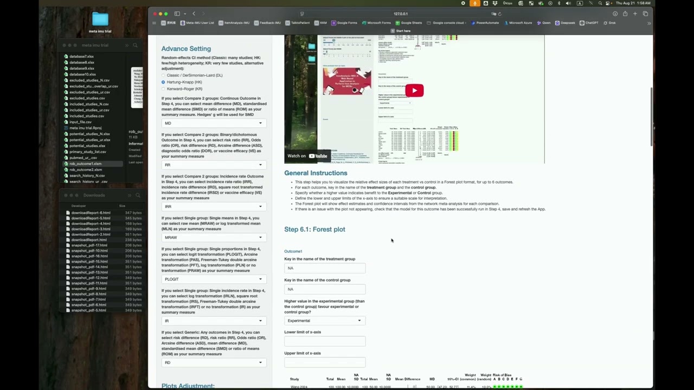Expand meta imu trial Finder toolbar chevron

click(127, 45)
